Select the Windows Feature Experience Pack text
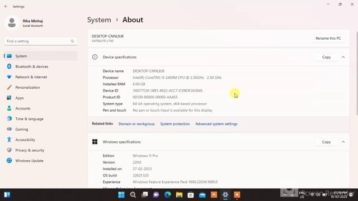This screenshot has height=201, width=358. [x=175, y=182]
